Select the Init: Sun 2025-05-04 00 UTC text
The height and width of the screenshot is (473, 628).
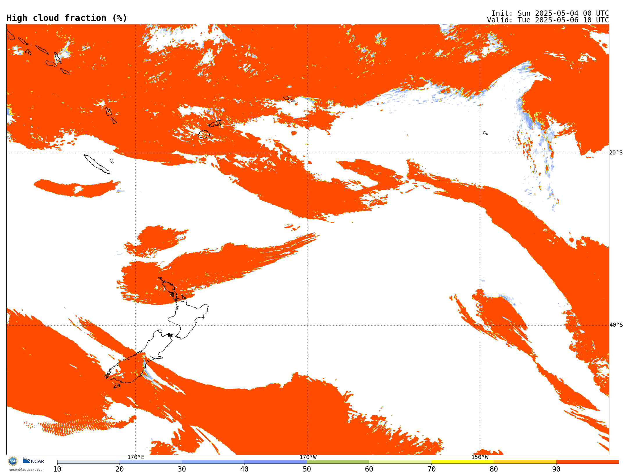(550, 13)
